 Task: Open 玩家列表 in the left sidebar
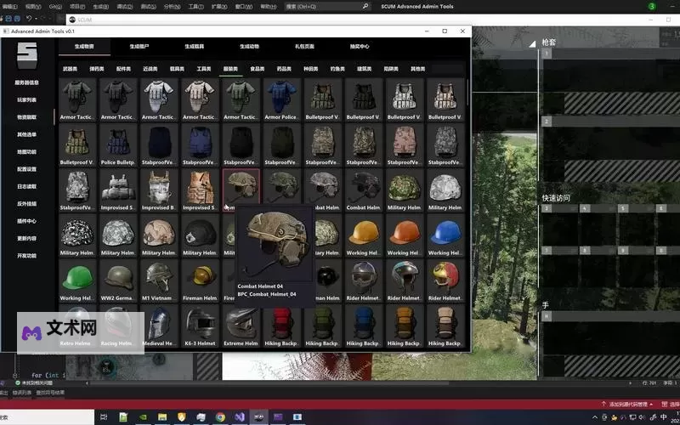[x=27, y=99]
